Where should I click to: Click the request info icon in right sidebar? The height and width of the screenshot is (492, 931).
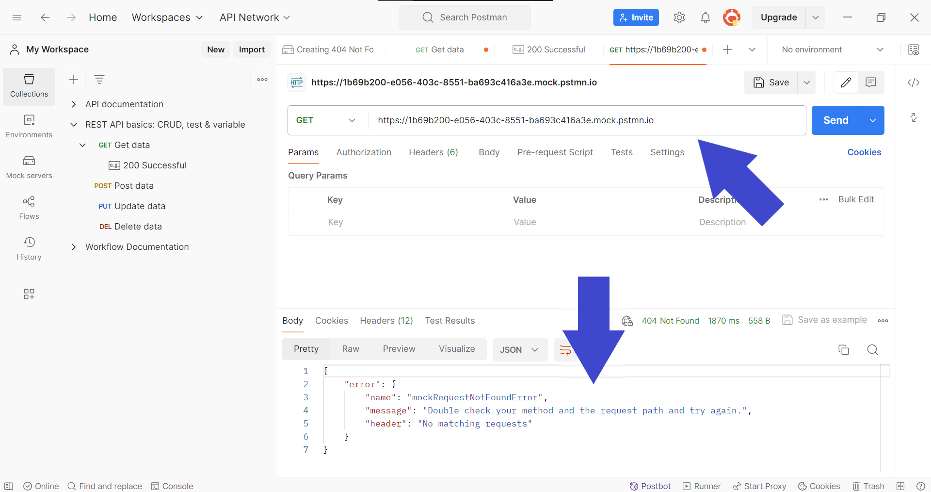click(x=914, y=117)
